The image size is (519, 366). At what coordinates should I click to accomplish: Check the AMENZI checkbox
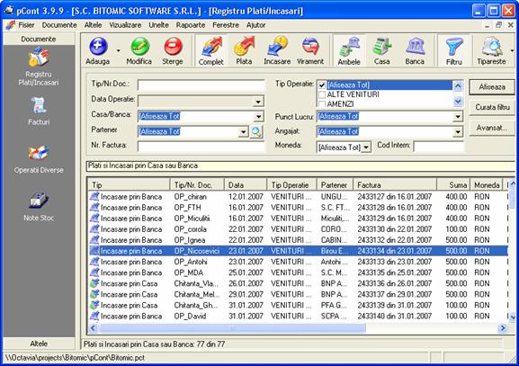[x=322, y=104]
